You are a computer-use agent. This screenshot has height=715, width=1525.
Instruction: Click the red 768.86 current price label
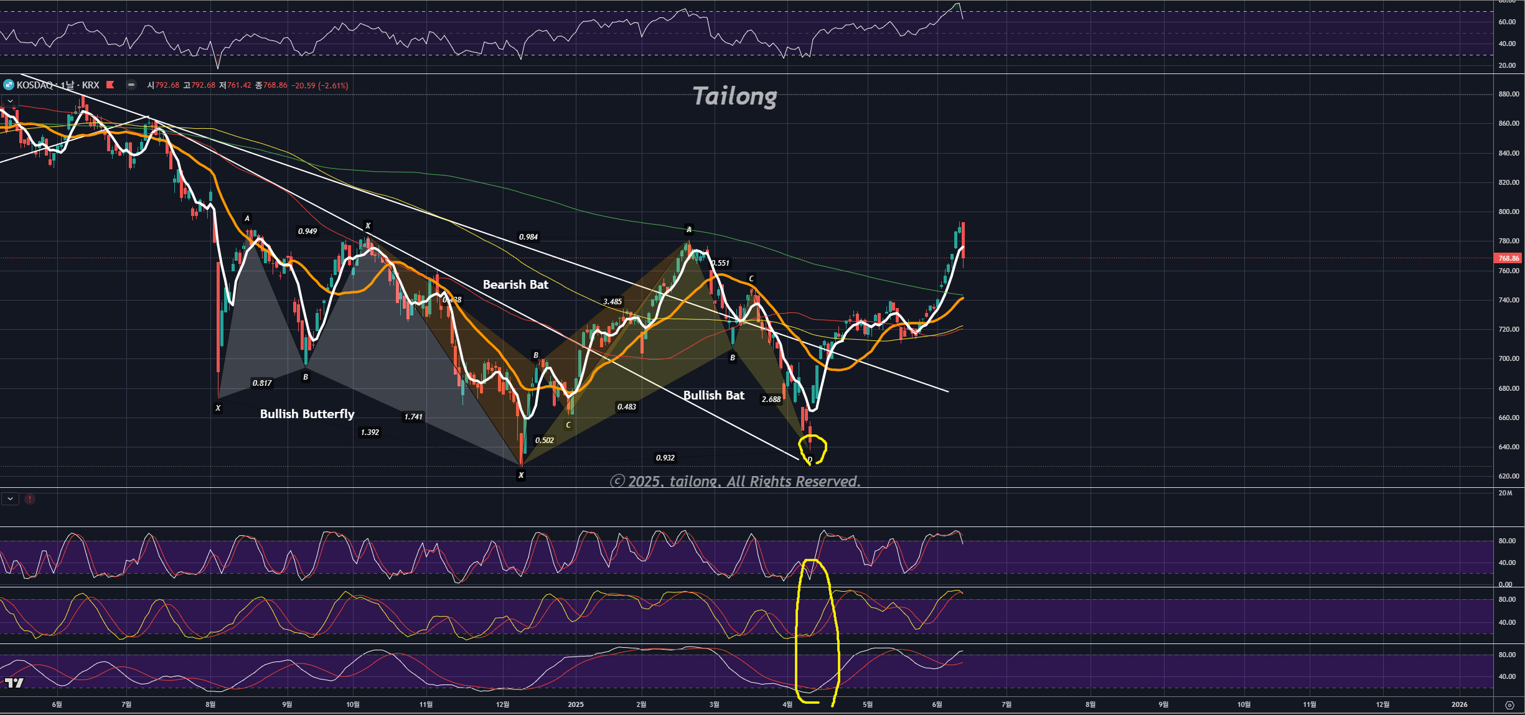pyautogui.click(x=1508, y=258)
